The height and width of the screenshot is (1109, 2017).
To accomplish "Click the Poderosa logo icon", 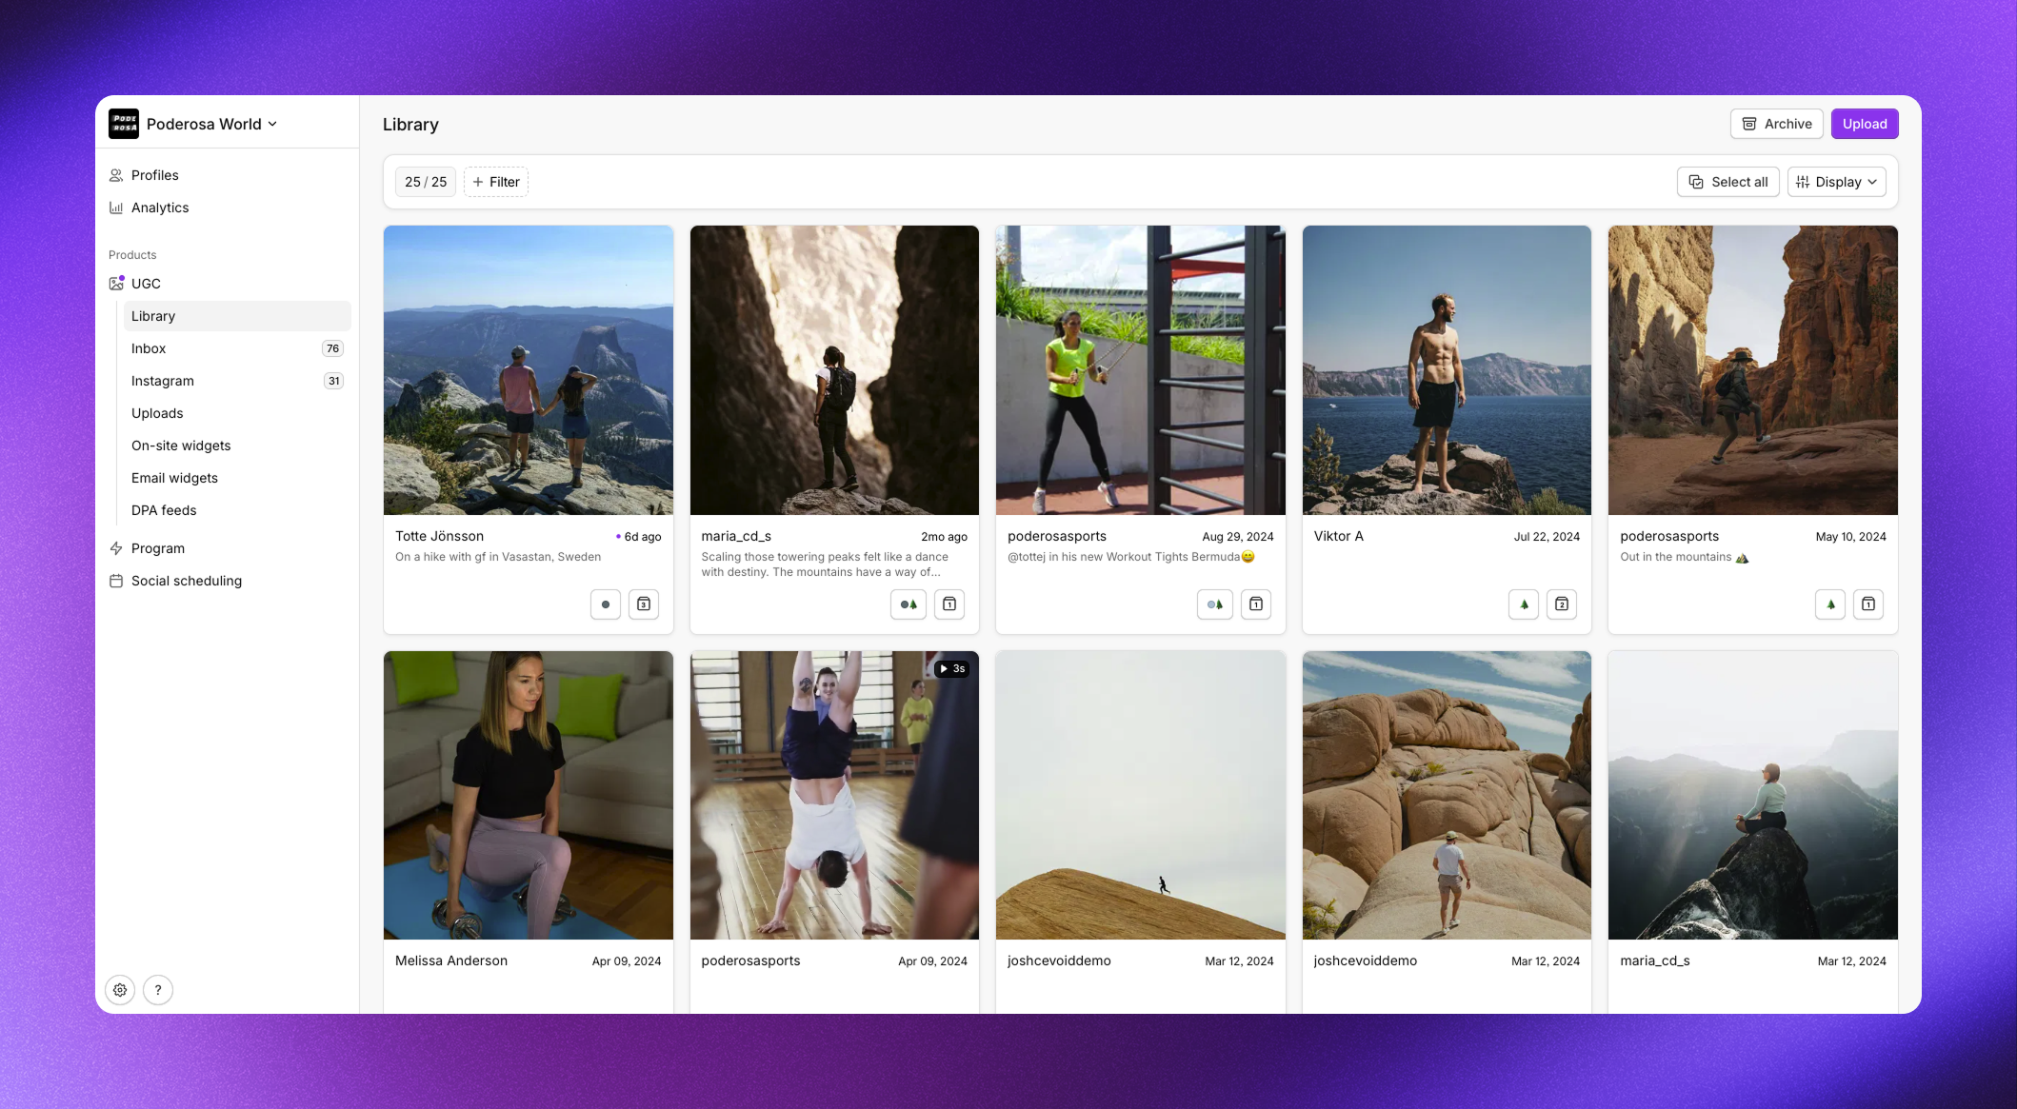I will [124, 124].
